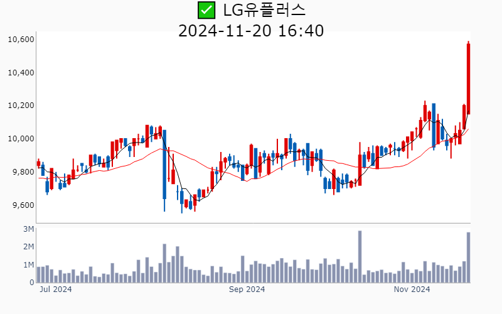Click the Sep 2024 date label
The image size is (502, 314).
click(247, 290)
